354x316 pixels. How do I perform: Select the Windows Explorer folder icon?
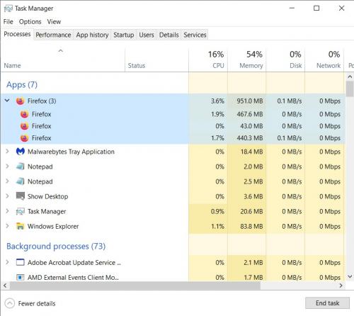coord(21,226)
